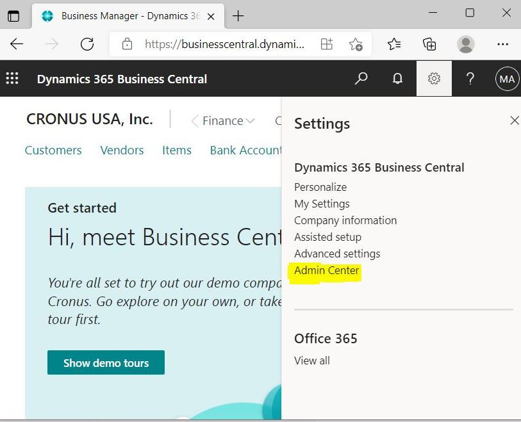Open the Customers link
The width and height of the screenshot is (521, 422).
53,150
